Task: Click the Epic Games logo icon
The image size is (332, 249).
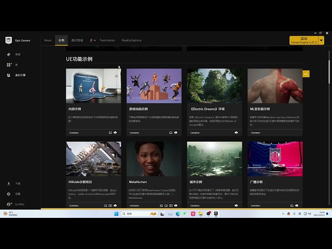Action: pyautogui.click(x=9, y=40)
